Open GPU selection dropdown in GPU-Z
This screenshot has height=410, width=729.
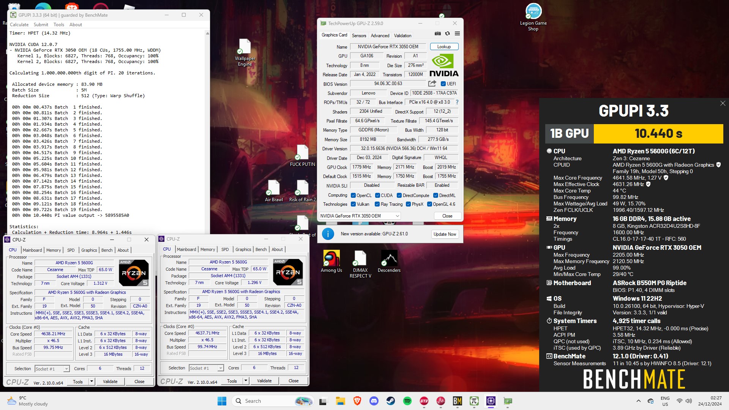click(x=360, y=216)
